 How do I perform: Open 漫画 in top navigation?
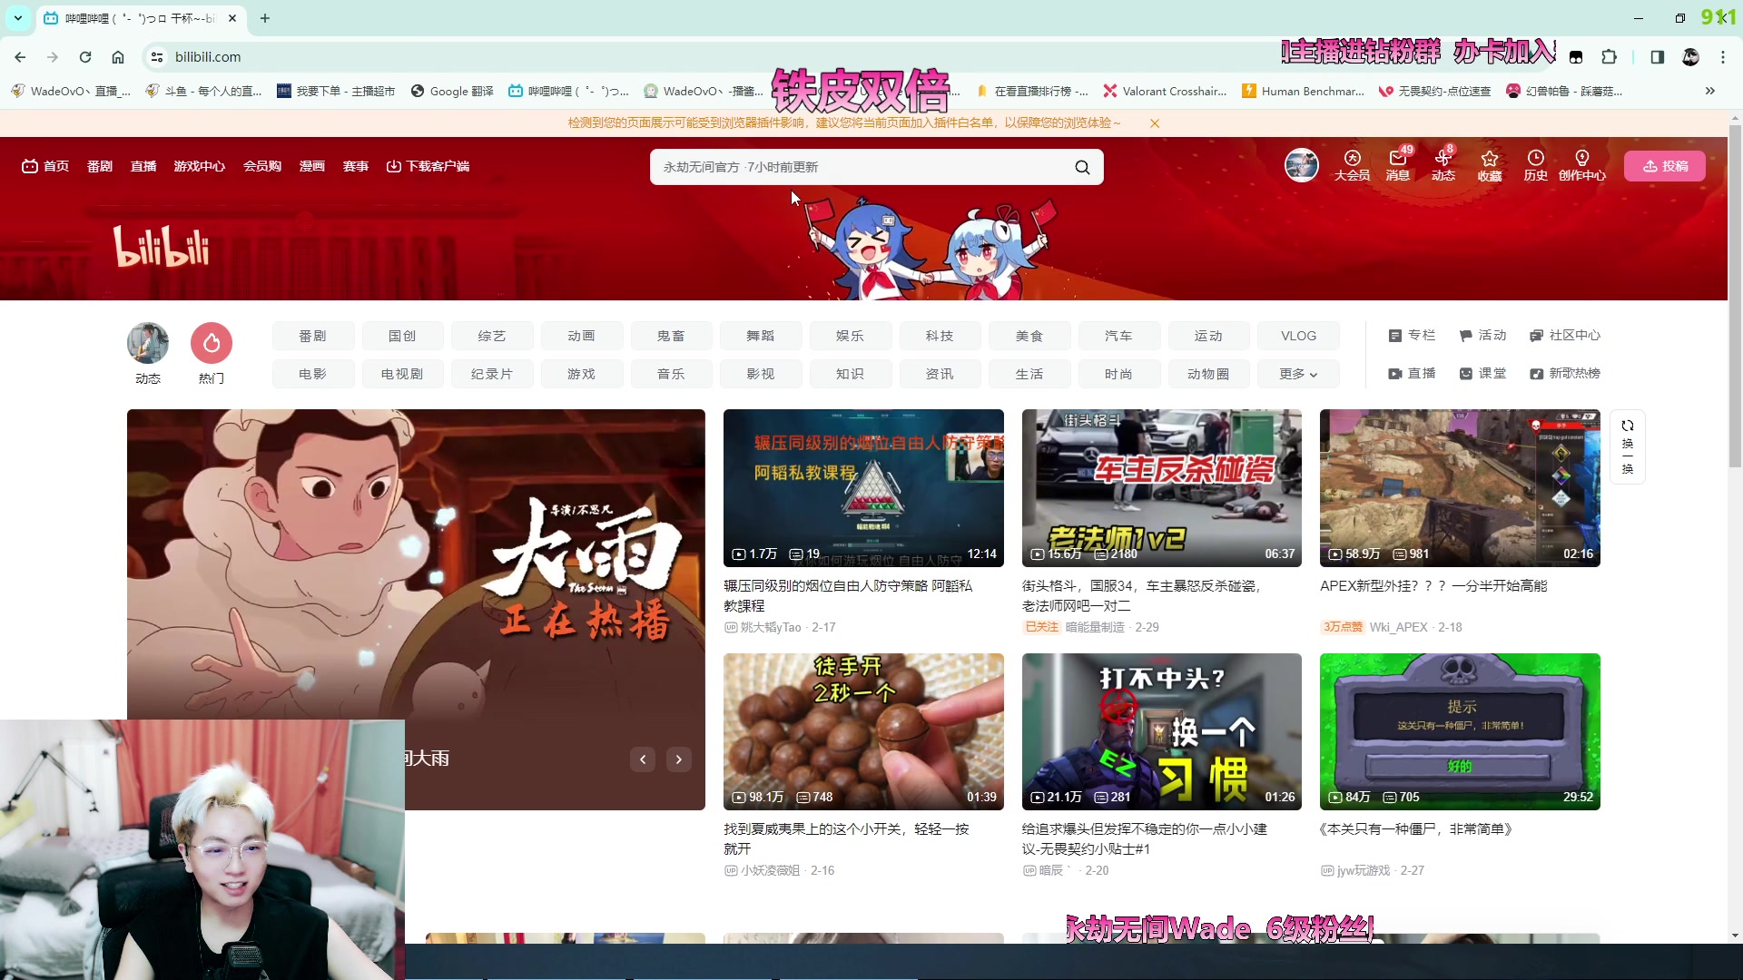click(x=312, y=166)
